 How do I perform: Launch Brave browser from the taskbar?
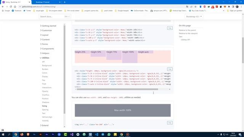[x=28, y=134]
